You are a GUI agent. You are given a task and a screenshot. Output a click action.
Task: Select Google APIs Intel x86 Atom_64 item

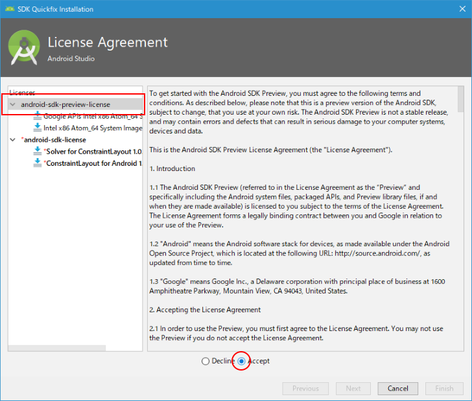pos(93,116)
